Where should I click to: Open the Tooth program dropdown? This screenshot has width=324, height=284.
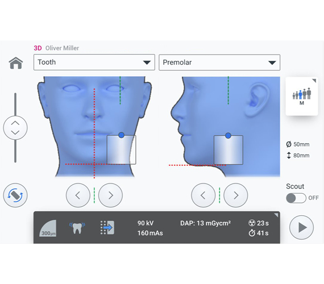pos(94,62)
